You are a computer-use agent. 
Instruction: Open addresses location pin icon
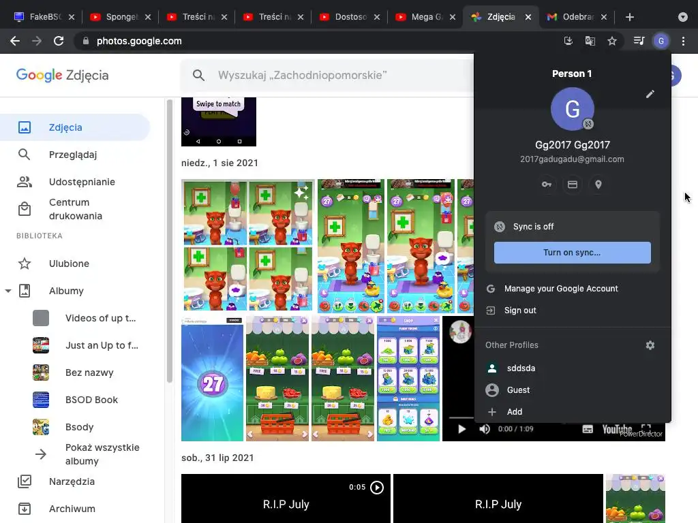pyautogui.click(x=598, y=184)
